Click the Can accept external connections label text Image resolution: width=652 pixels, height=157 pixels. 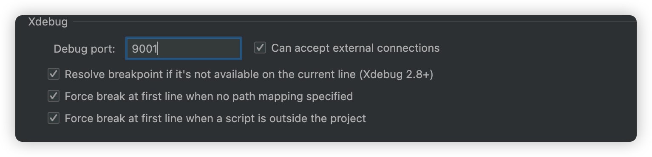[x=355, y=48]
